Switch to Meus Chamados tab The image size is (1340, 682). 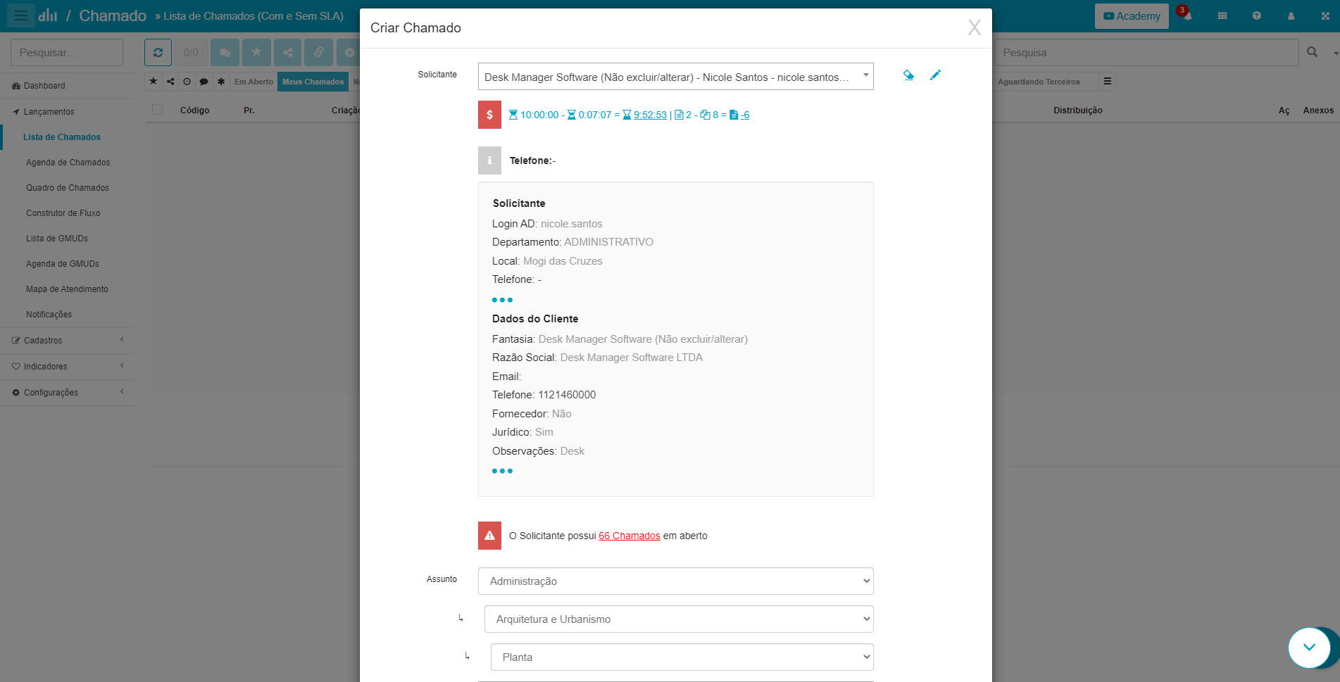[x=313, y=82]
